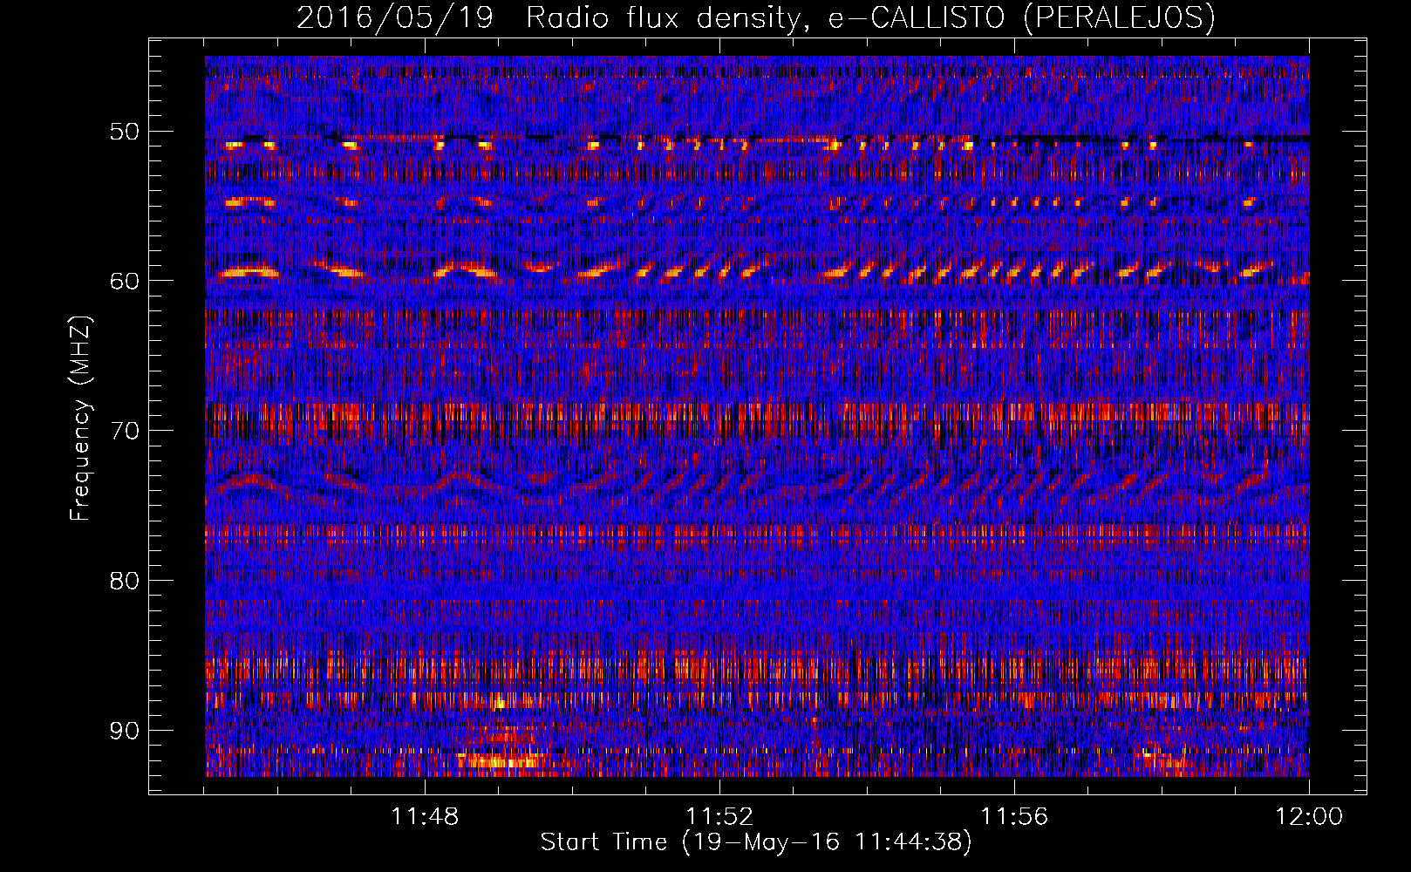This screenshot has height=872, width=1411.
Task: Click the frequency tick label '70'
Action: [125, 431]
